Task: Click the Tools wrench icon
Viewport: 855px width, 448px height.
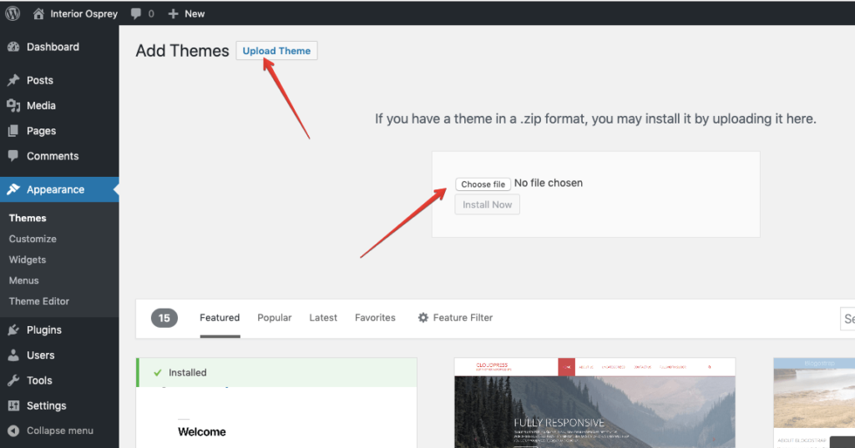Action: (x=13, y=380)
